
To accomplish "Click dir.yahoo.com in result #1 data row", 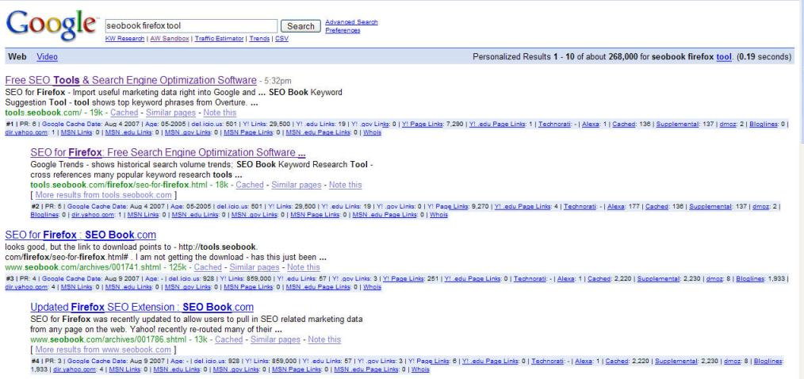I will click(x=27, y=132).
